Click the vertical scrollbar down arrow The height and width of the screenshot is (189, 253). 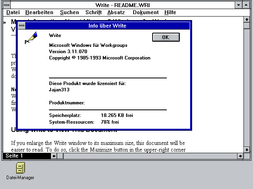tap(247, 150)
